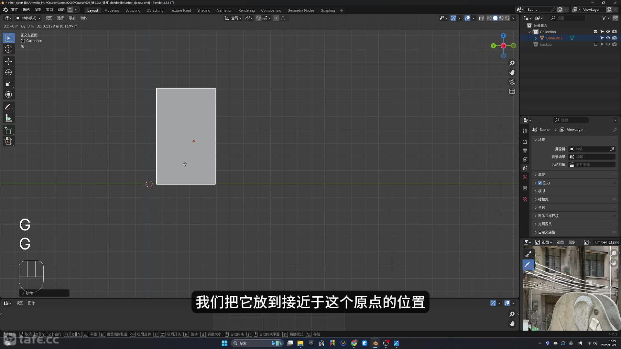The image size is (621, 349).
Task: Open the 物体模式 object mode dropdown
Action: coord(28,18)
